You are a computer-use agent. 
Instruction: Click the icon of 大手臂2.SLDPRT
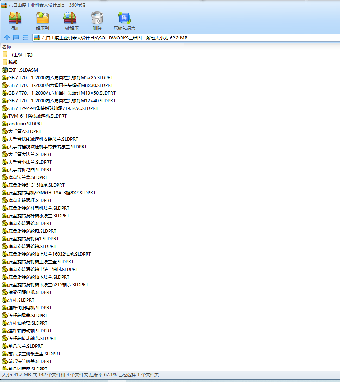[5, 131]
